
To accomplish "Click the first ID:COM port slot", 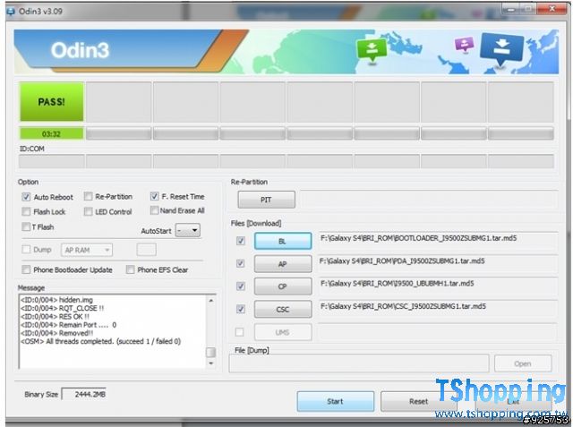I will [52, 161].
